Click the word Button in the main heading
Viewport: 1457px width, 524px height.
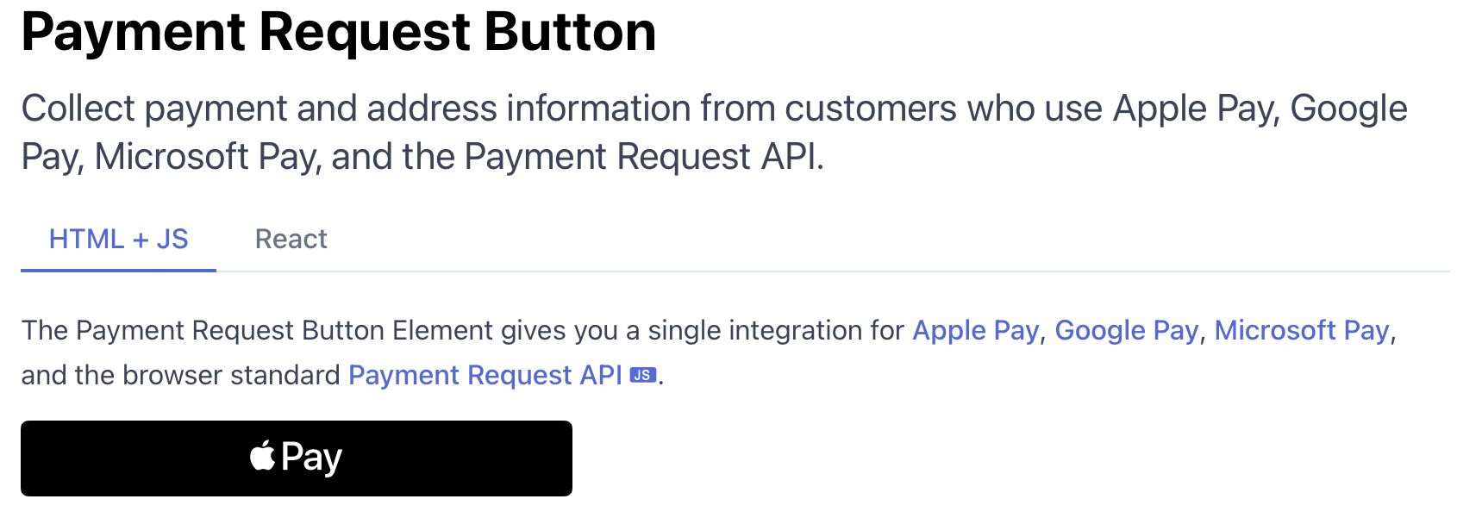pos(570,32)
